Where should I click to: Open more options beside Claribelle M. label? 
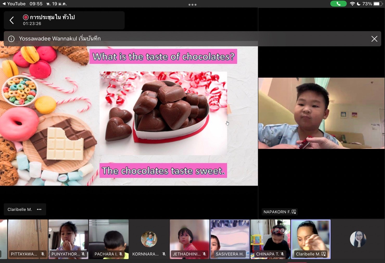(39, 210)
